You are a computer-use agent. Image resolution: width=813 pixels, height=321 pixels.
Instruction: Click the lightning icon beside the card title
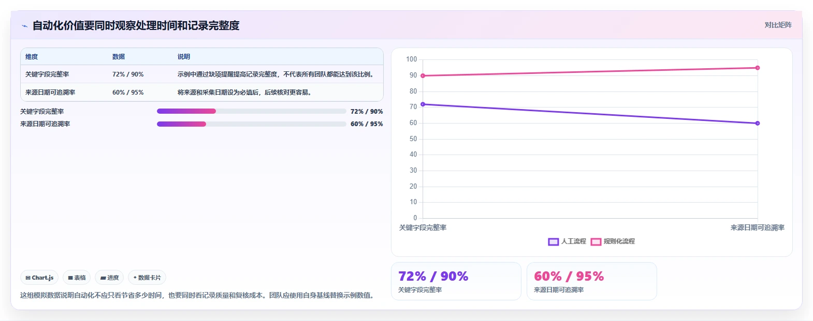pos(24,26)
